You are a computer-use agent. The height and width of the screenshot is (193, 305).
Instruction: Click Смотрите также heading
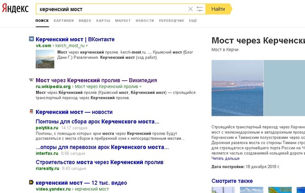point(232,181)
